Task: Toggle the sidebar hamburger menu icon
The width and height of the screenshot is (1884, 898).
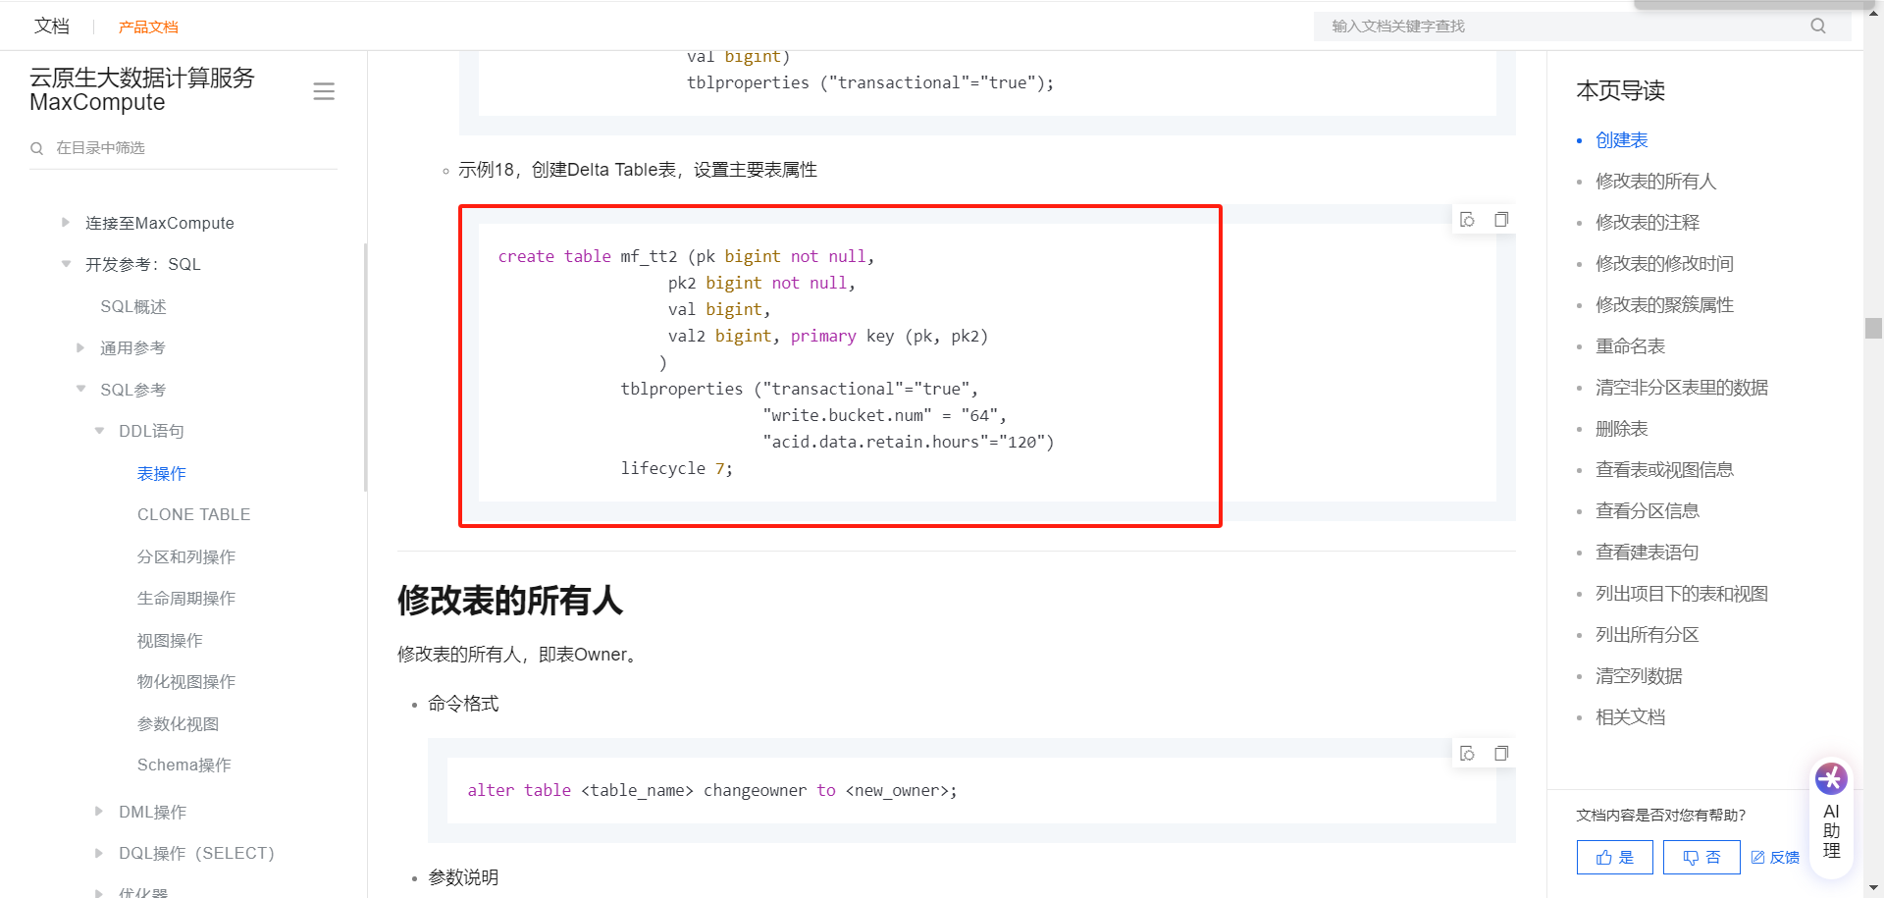Action: click(x=324, y=91)
